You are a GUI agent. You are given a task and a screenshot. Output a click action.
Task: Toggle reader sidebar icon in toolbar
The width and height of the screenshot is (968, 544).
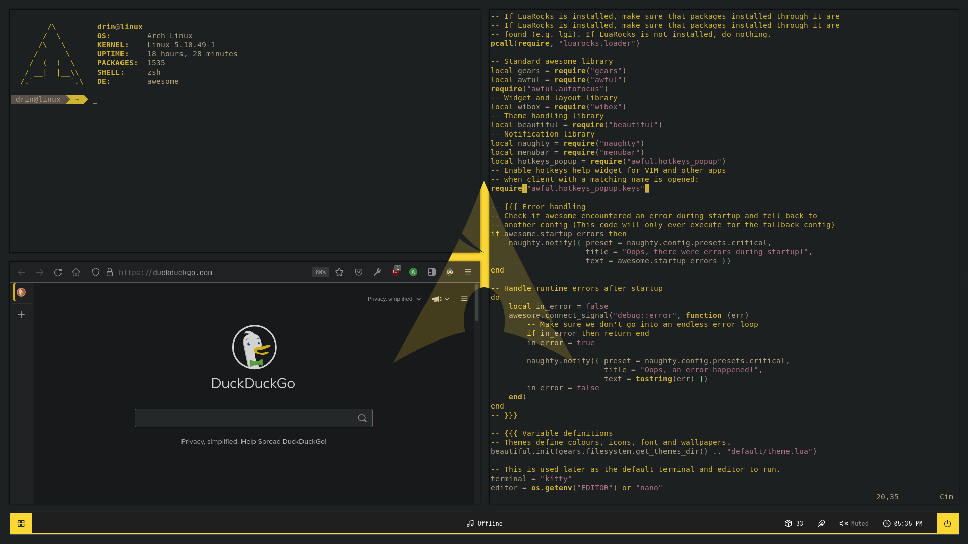[x=431, y=272]
